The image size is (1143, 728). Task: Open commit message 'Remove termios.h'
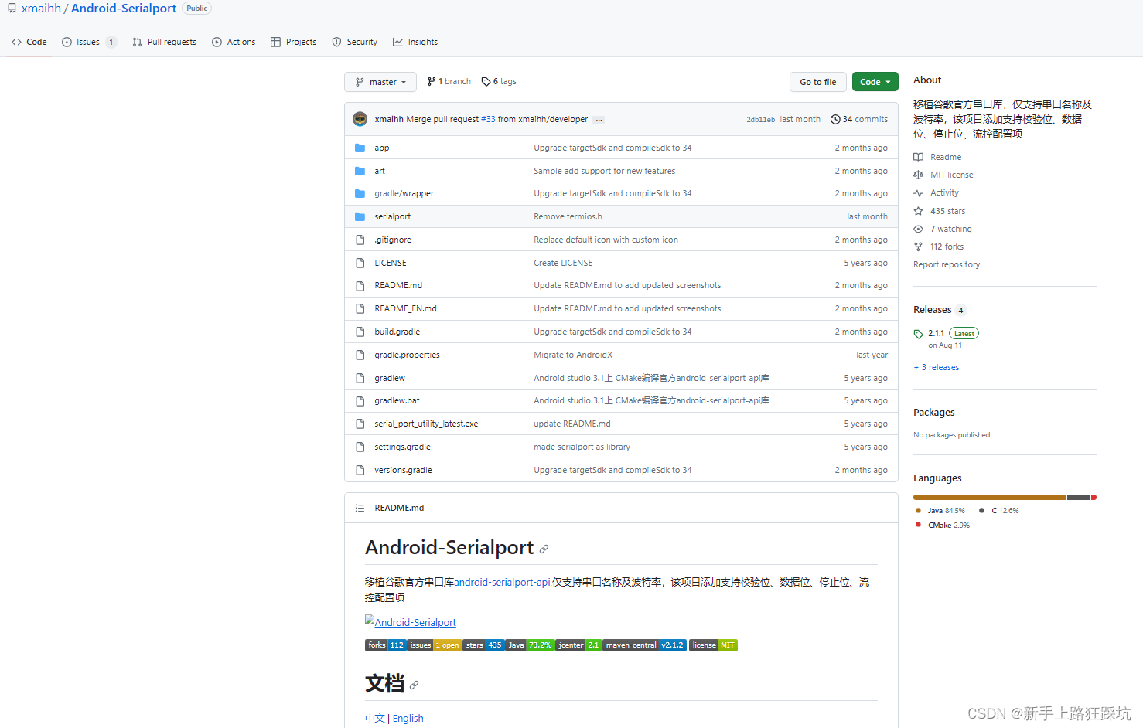pos(568,216)
